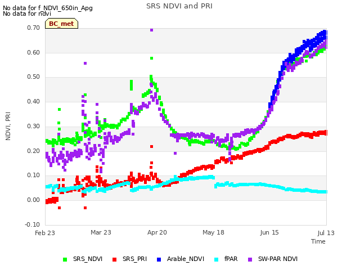Click the chart title SRS NDVI and PRI
360x270 pixels.
179,6
